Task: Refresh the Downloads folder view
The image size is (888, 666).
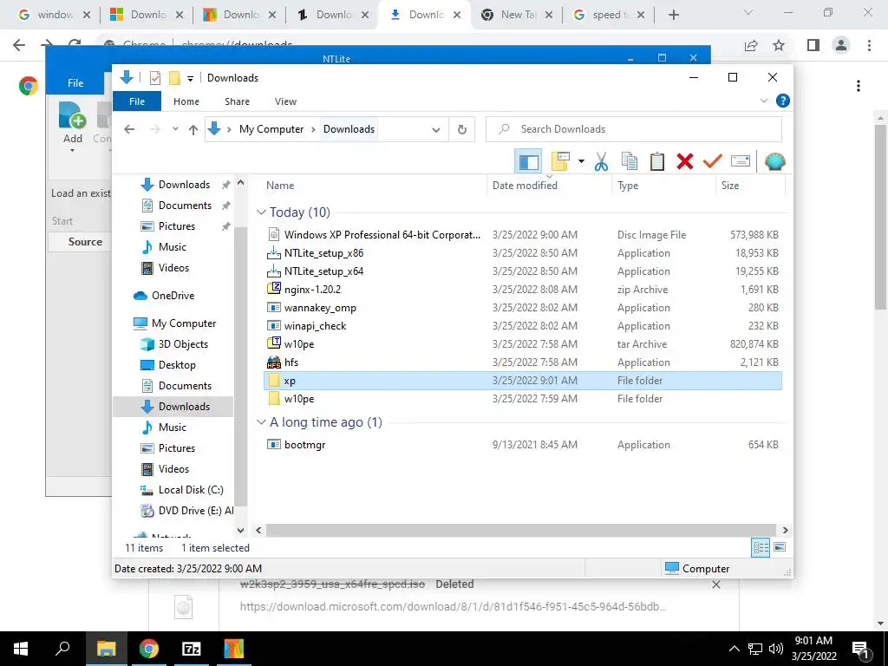Action: pyautogui.click(x=462, y=130)
